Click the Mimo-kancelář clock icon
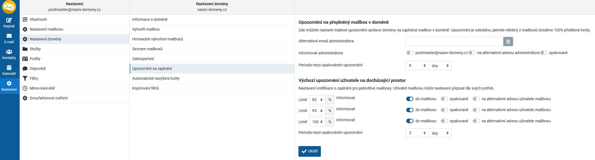595x160 pixels. (25, 88)
